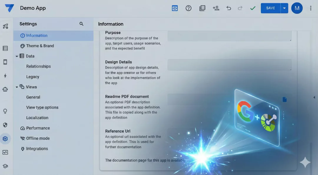
Task: Click the undo arrow icon
Action: click(228, 8)
